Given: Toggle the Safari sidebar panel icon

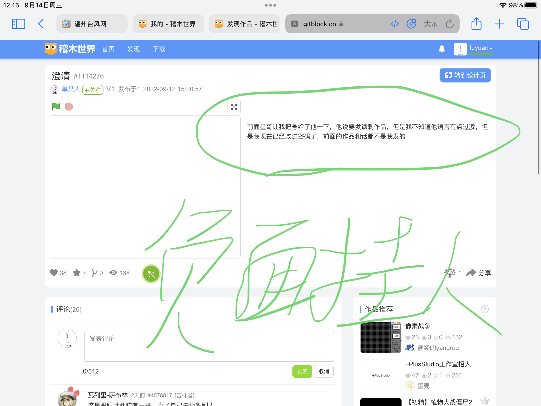Looking at the screenshot, I should pos(18,24).
